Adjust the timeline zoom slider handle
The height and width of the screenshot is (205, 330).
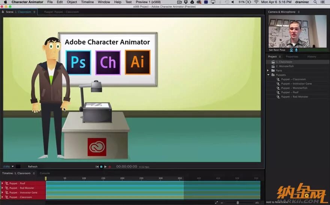[x=238, y=202]
